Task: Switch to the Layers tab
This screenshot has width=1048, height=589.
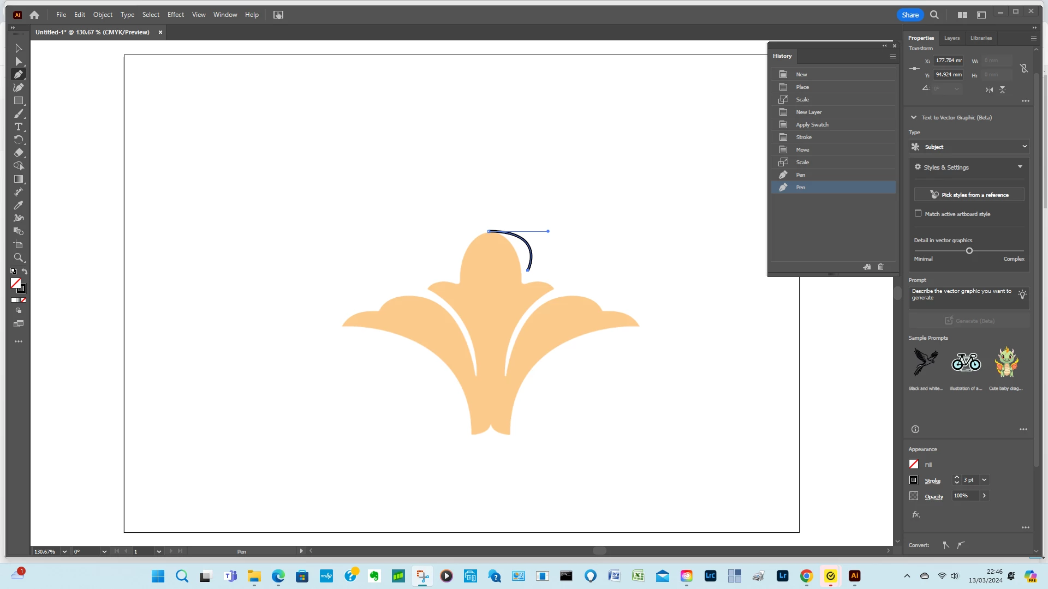Action: click(951, 38)
